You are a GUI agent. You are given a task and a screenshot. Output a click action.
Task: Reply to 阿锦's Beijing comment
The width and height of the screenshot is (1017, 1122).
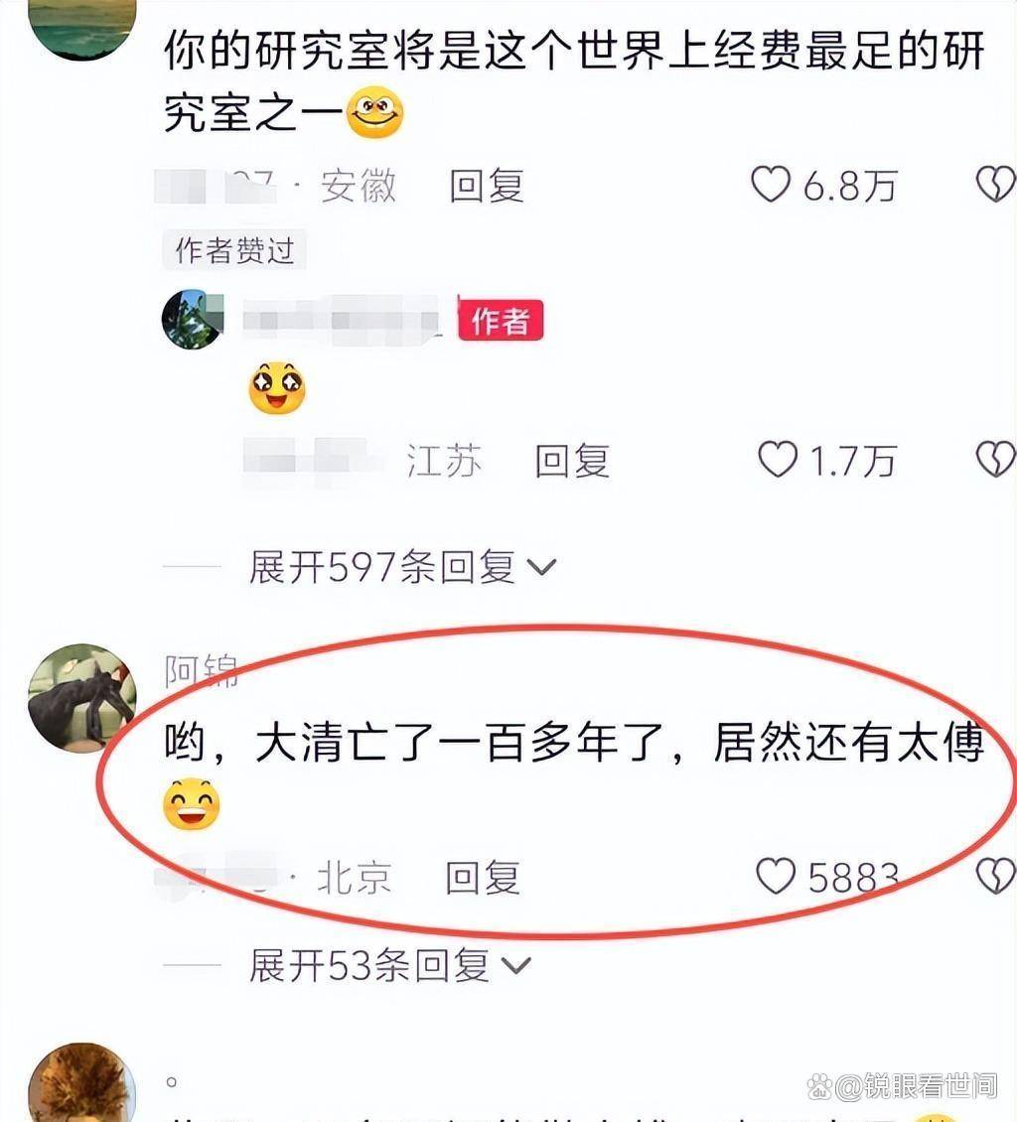pos(483,878)
